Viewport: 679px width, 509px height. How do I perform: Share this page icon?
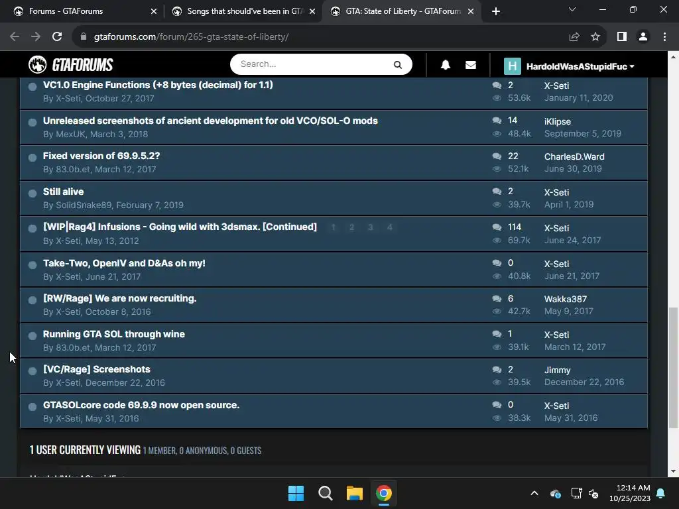574,37
